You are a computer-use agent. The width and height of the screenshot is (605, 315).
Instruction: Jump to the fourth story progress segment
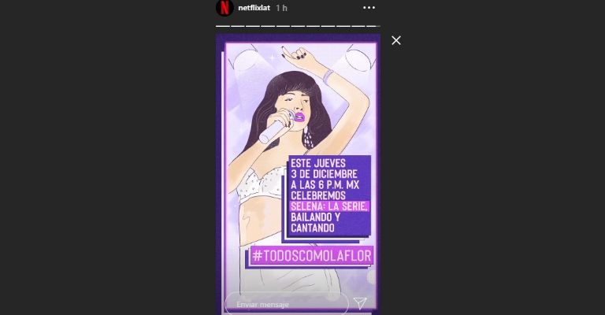coord(268,26)
